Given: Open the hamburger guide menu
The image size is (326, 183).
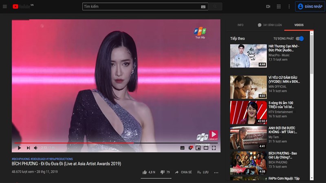Looking at the screenshot, I should (5, 7).
